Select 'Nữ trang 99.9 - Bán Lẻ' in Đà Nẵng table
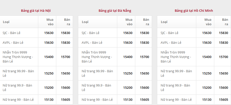 tap(96, 87)
